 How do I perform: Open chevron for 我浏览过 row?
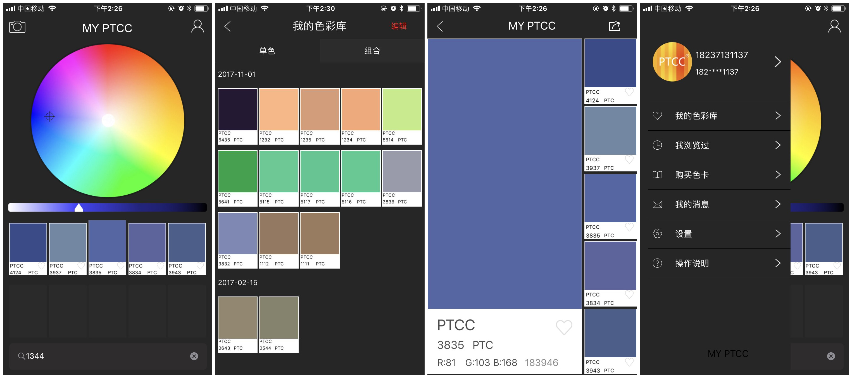[x=778, y=145]
